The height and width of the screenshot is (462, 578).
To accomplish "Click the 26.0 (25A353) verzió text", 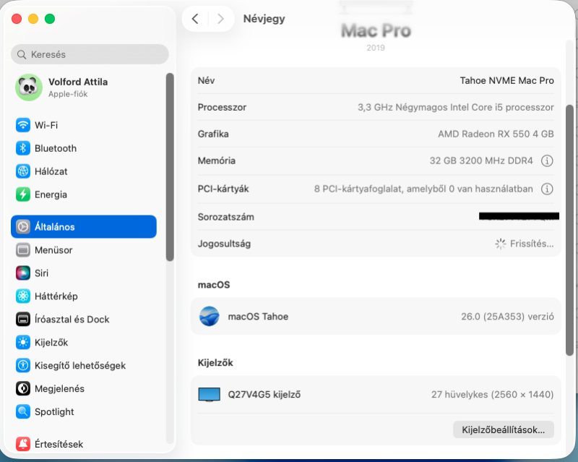I will [507, 317].
